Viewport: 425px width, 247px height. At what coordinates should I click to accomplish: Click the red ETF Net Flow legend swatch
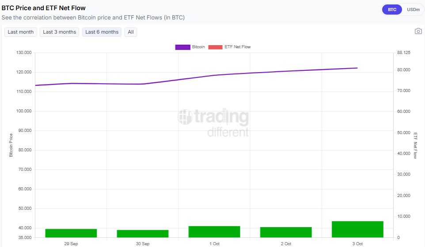pyautogui.click(x=215, y=47)
